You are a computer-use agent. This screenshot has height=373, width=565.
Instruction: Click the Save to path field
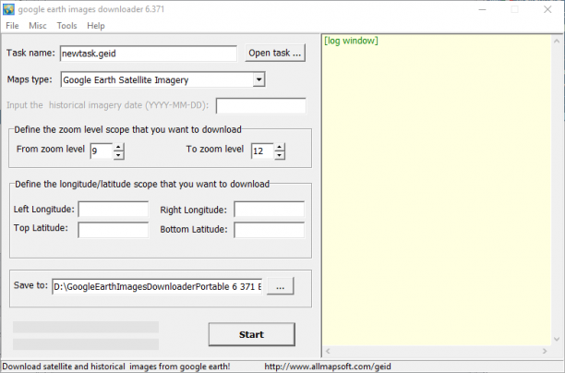pyautogui.click(x=157, y=286)
